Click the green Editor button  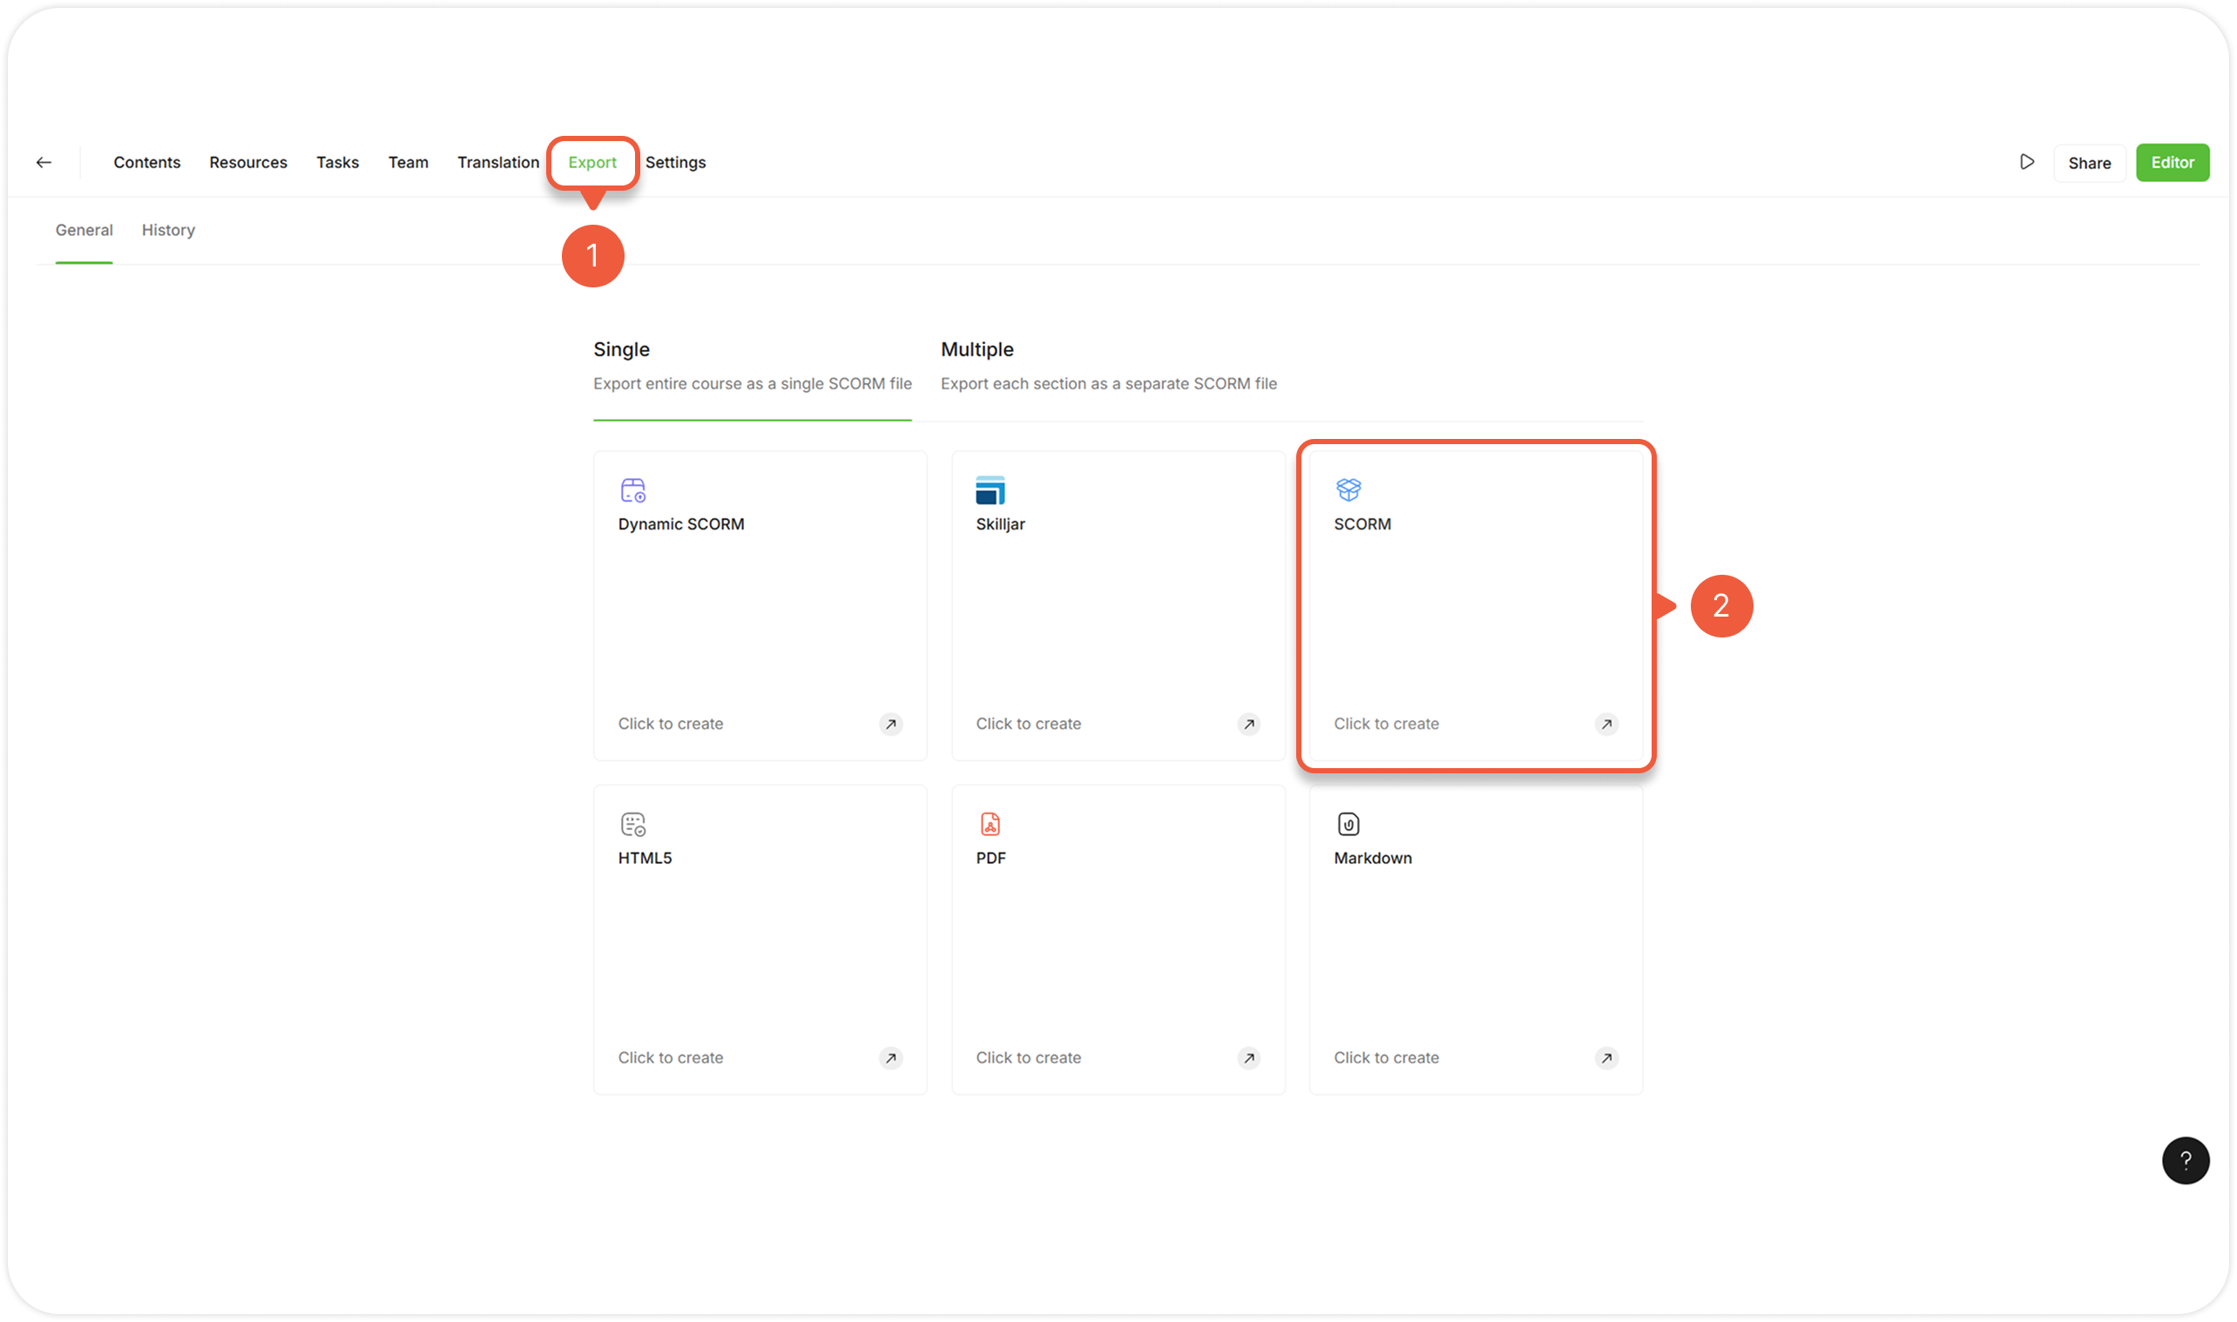[2171, 162]
